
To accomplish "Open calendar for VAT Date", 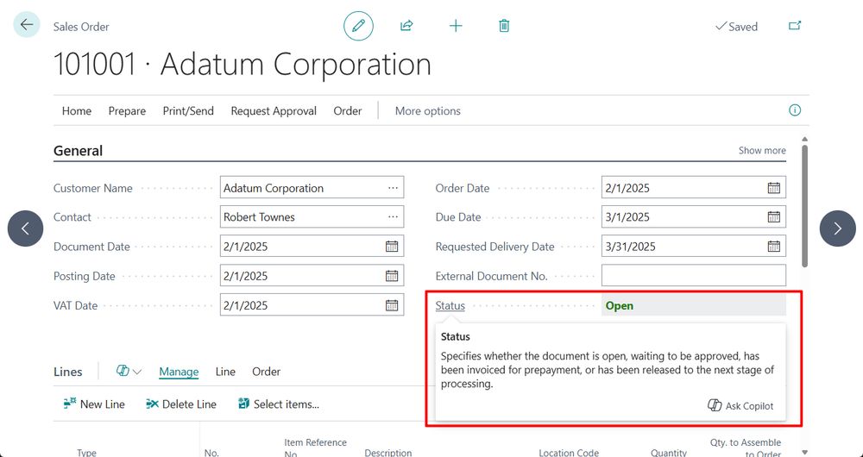I will (x=391, y=305).
